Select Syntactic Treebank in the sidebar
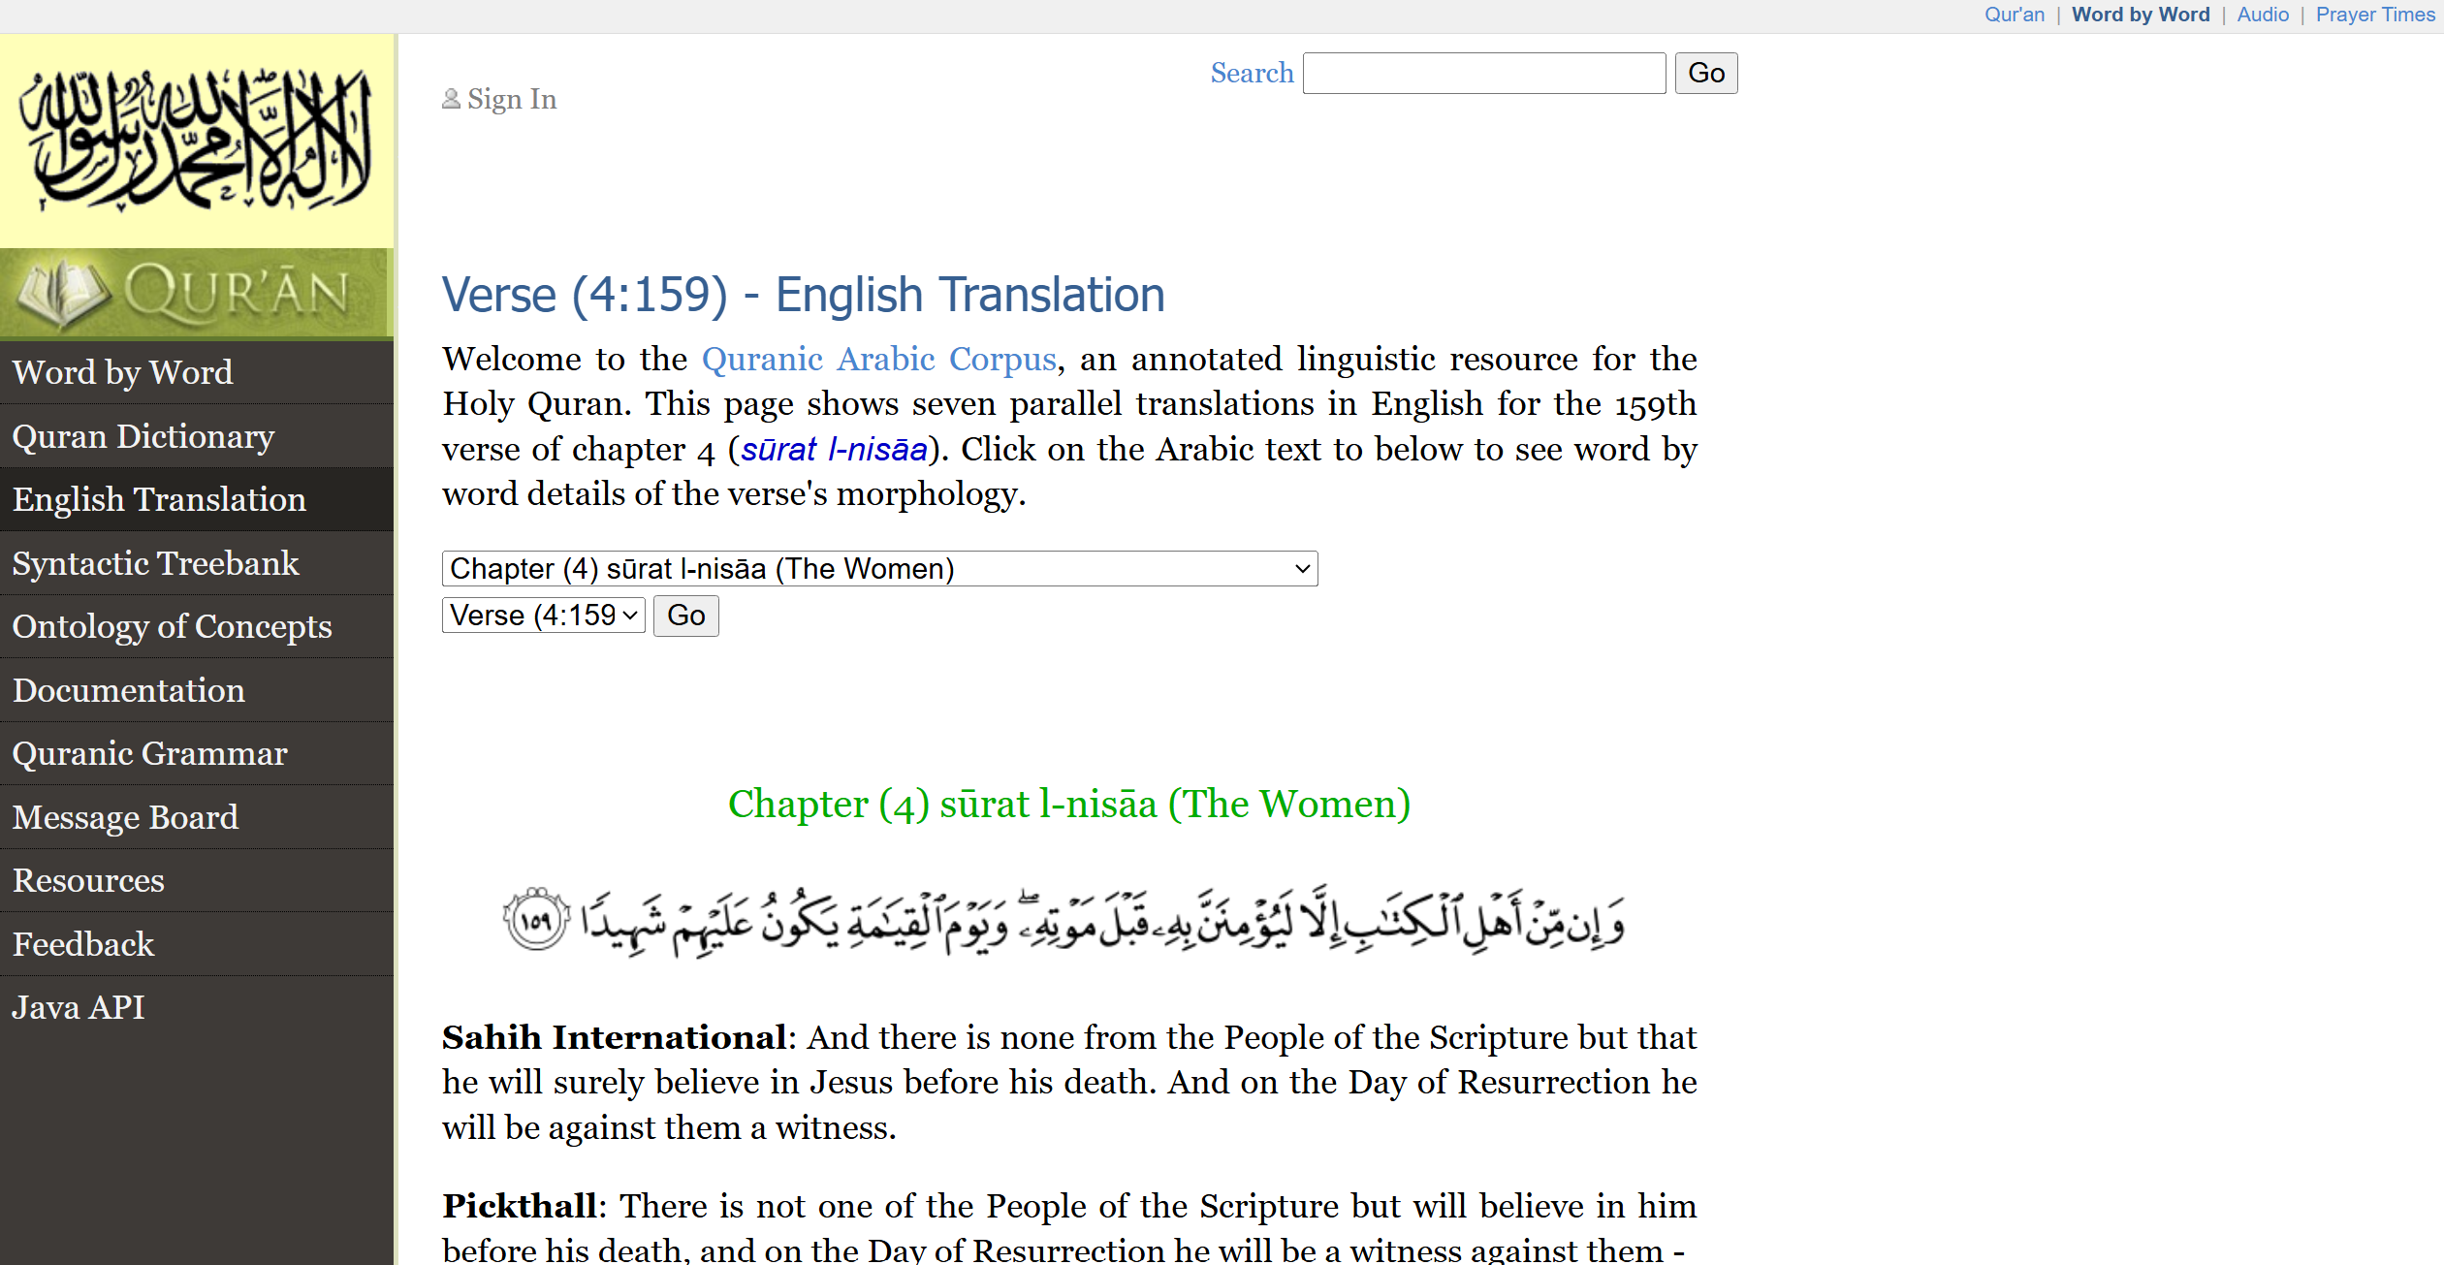Screen dimensions: 2444x1265 click(x=156, y=563)
